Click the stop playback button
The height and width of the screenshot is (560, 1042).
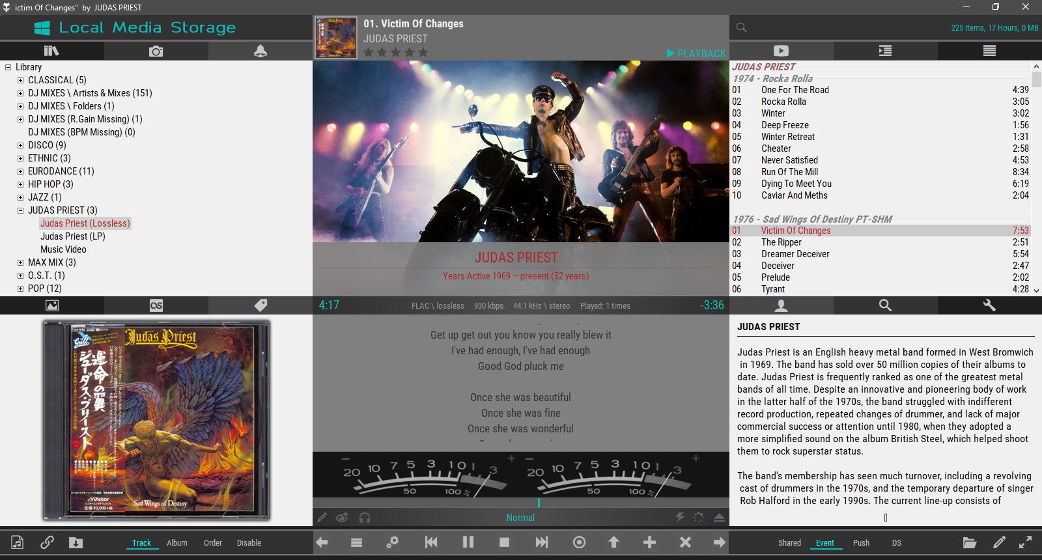[x=504, y=542]
